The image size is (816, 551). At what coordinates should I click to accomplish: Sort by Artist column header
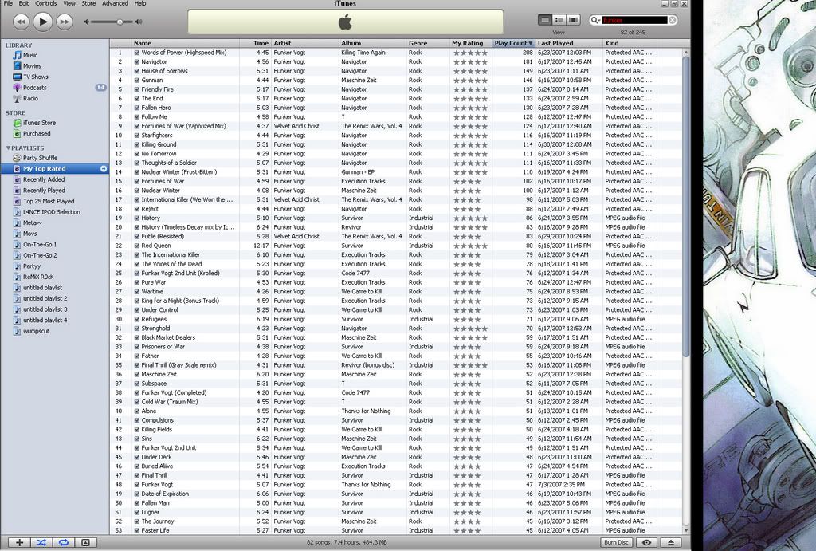point(304,43)
